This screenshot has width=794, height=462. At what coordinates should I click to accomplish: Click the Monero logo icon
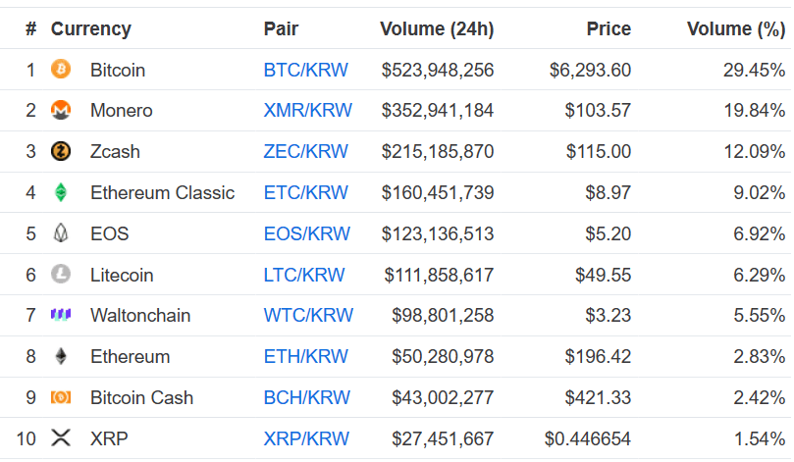(61, 110)
